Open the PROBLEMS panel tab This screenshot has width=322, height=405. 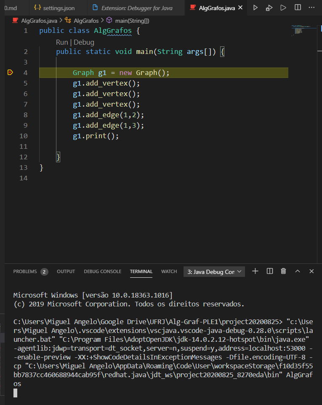click(x=25, y=271)
